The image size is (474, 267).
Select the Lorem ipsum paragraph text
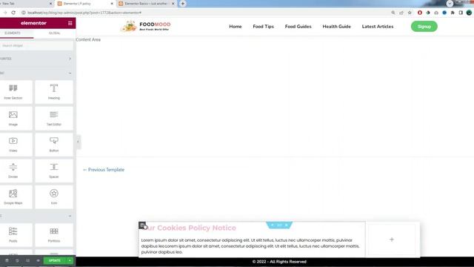(x=250, y=246)
